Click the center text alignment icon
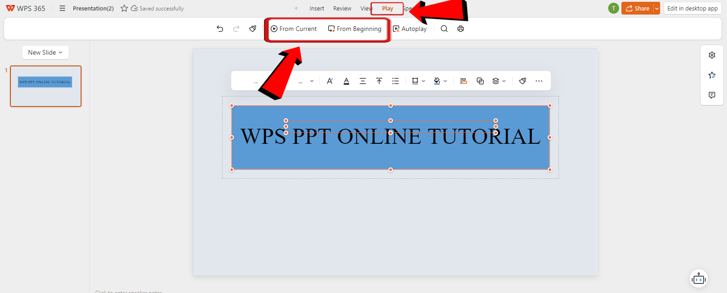The width and height of the screenshot is (727, 293). click(x=363, y=81)
